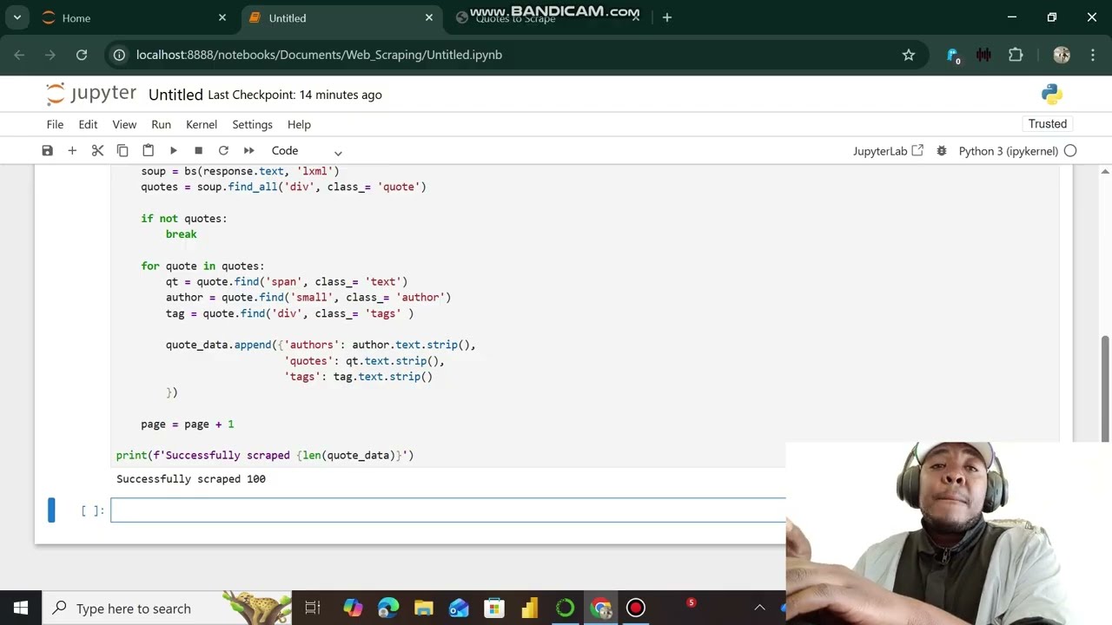Copy the selected cell icon
Image resolution: width=1112 pixels, height=625 pixels.
tap(122, 151)
